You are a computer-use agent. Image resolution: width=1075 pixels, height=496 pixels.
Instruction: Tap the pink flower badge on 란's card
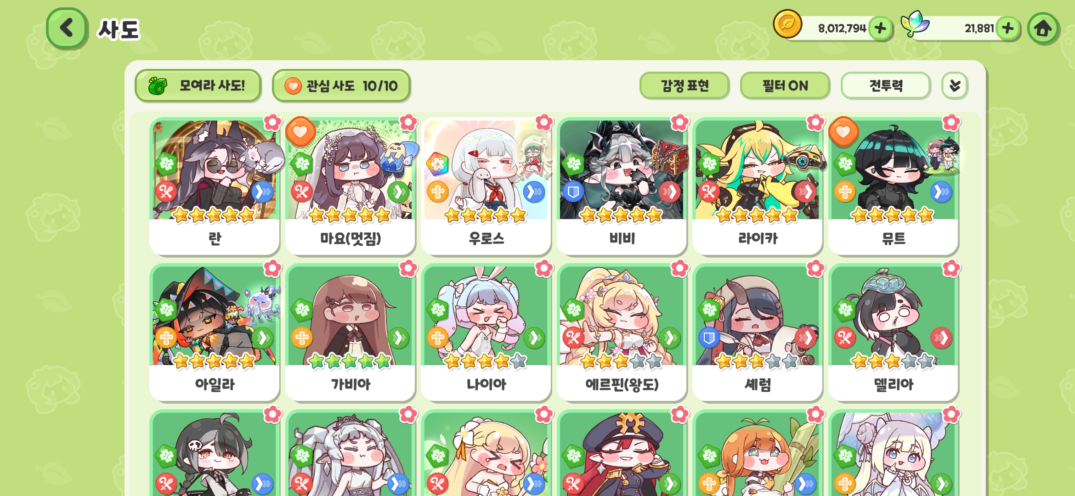(x=272, y=123)
